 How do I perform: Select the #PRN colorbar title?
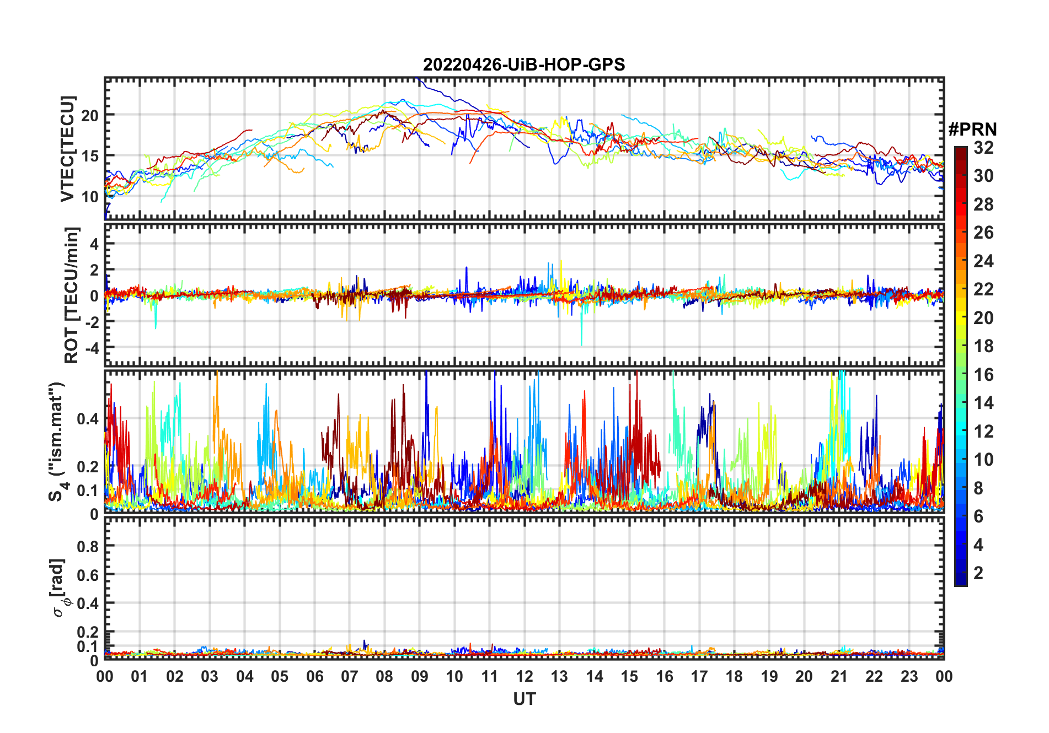(x=972, y=130)
